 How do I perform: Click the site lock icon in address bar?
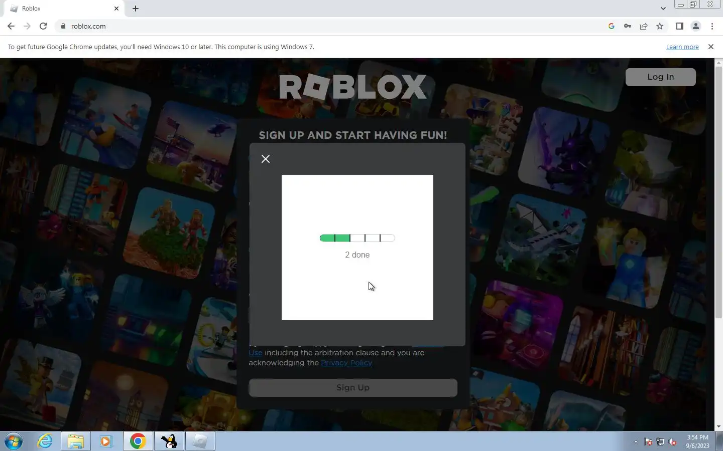pyautogui.click(x=63, y=26)
